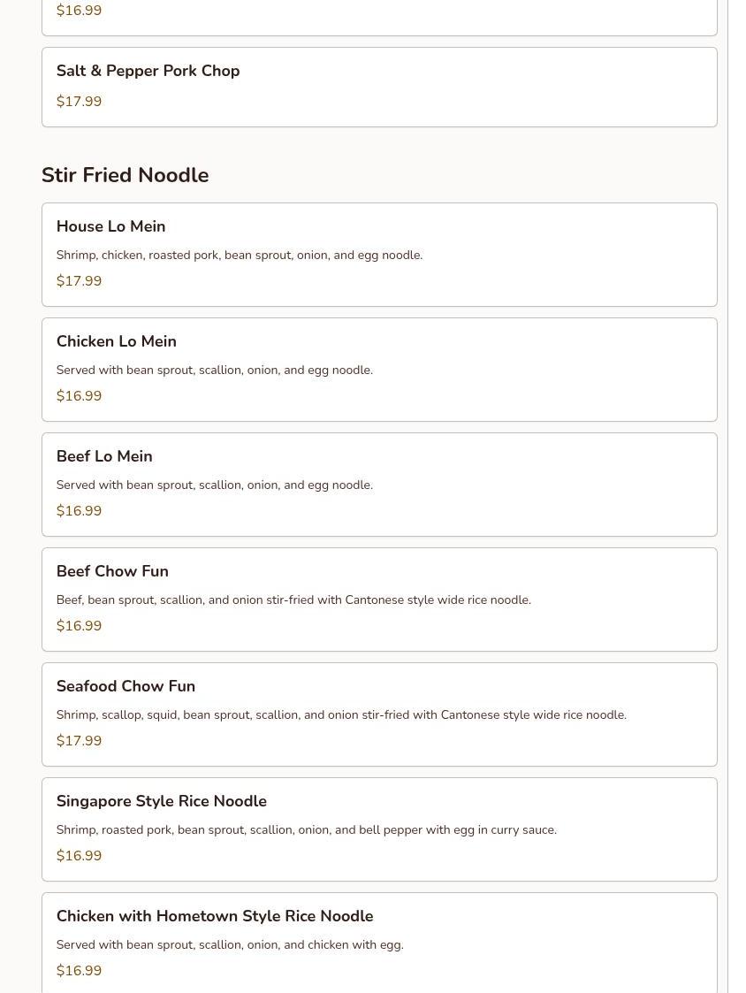The image size is (746, 993).
Task: Pick the Singapore Style Rice Noodle title
Action: (161, 802)
